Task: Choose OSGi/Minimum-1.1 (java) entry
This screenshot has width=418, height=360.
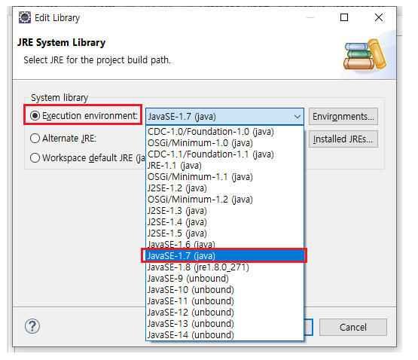Action: [x=224, y=177]
